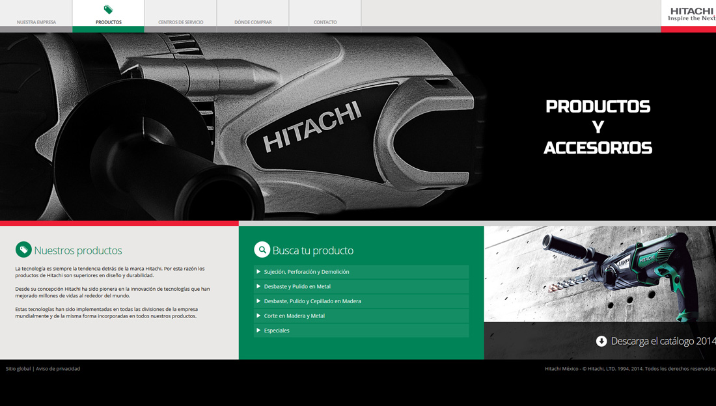Click the magnifier icon beside Busca tu producto

262,250
